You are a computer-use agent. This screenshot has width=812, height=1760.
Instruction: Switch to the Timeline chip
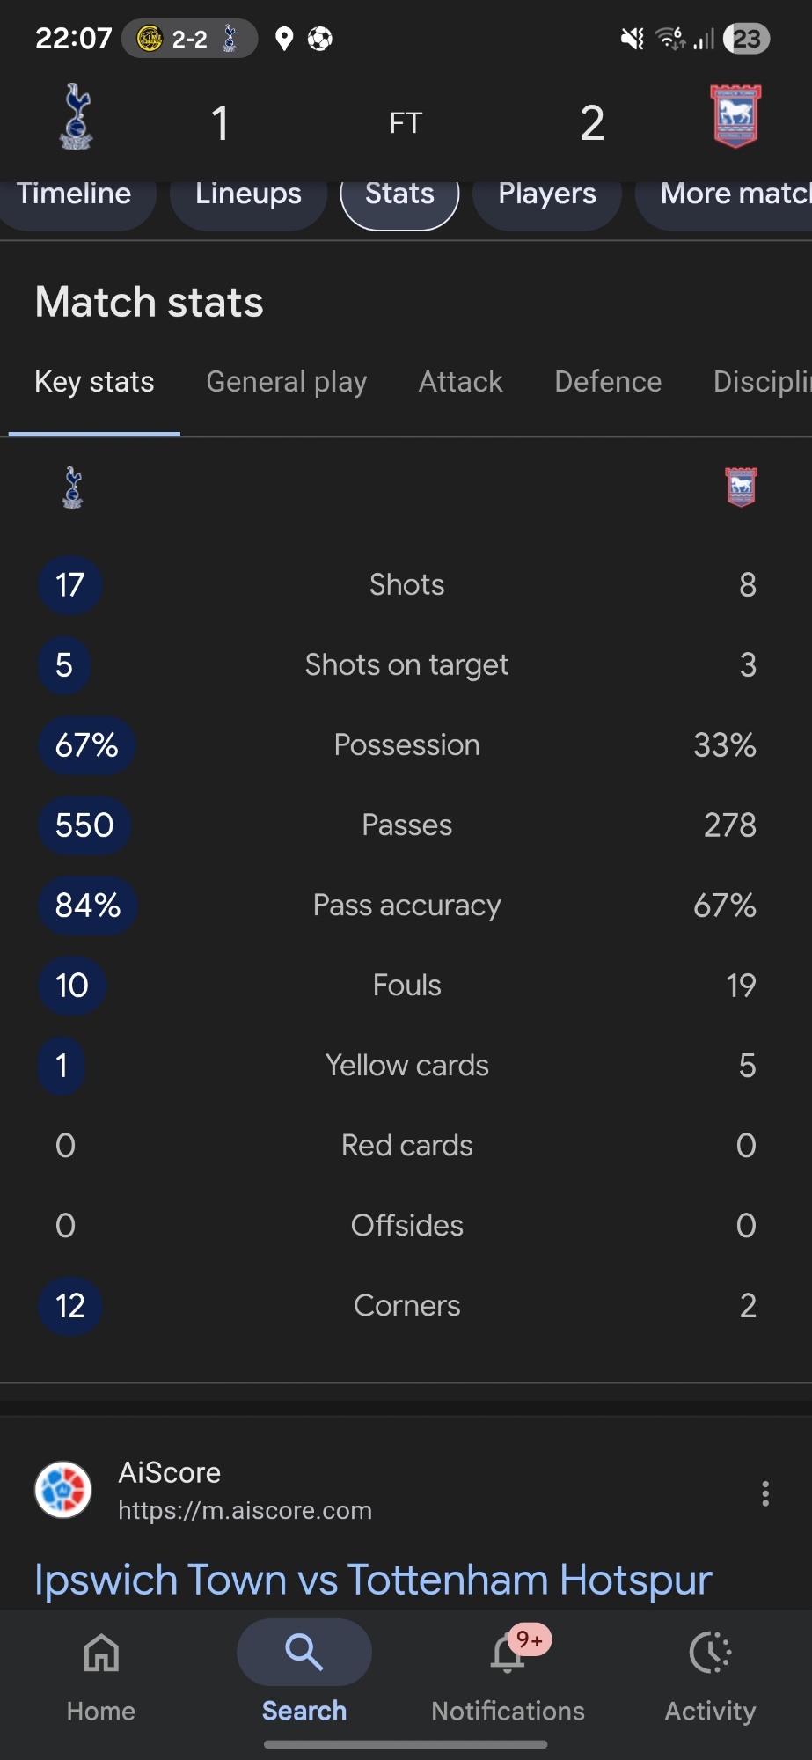point(74,194)
